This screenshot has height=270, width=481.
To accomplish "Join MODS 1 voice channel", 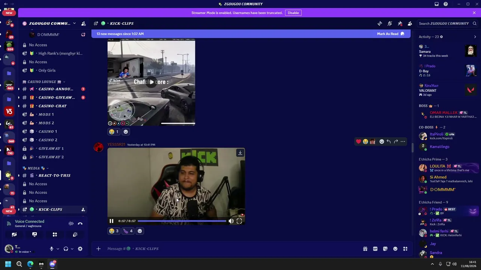I will [x=53, y=114].
